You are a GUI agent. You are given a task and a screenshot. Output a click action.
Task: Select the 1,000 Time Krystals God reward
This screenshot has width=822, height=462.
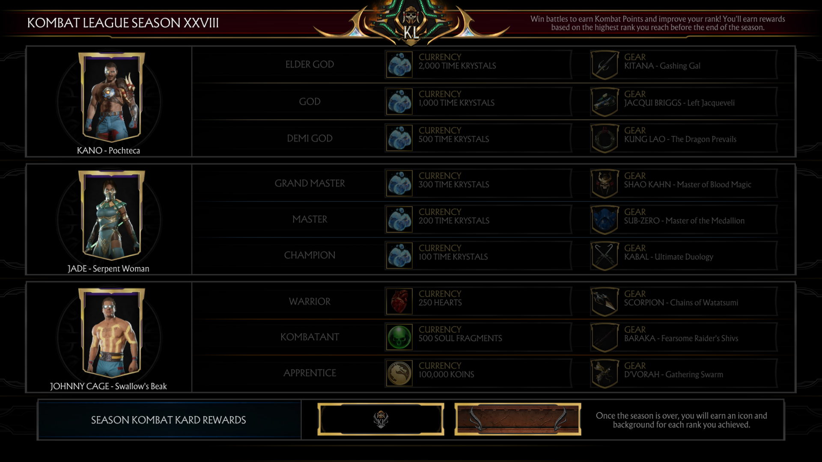(478, 101)
